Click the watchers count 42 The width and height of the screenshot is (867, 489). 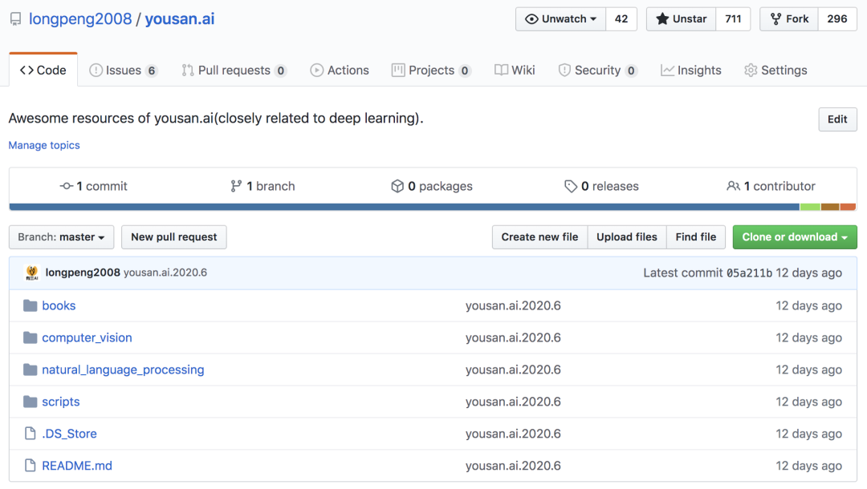(621, 18)
